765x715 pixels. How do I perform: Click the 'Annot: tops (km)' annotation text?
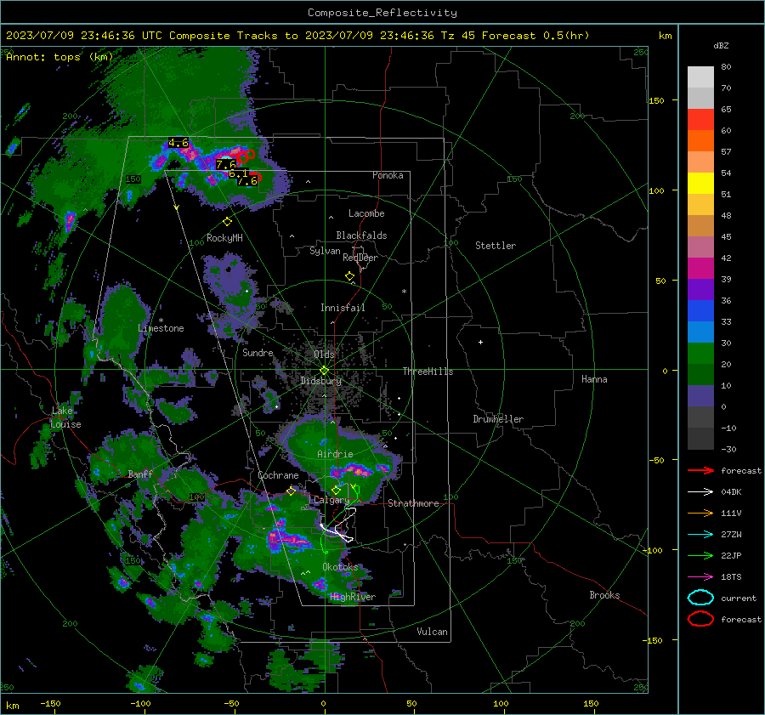(x=59, y=57)
